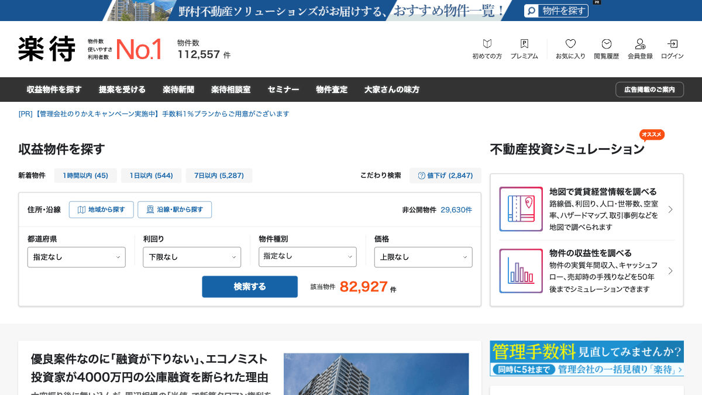Click the 地図で賃貸経営情報を調べる title
The height and width of the screenshot is (395, 702).
603,191
